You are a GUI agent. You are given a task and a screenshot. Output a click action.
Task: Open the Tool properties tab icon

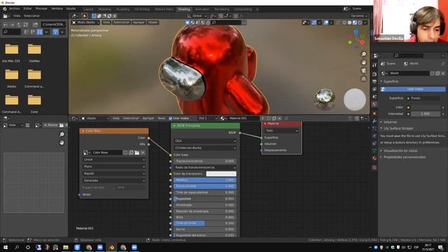374,65
